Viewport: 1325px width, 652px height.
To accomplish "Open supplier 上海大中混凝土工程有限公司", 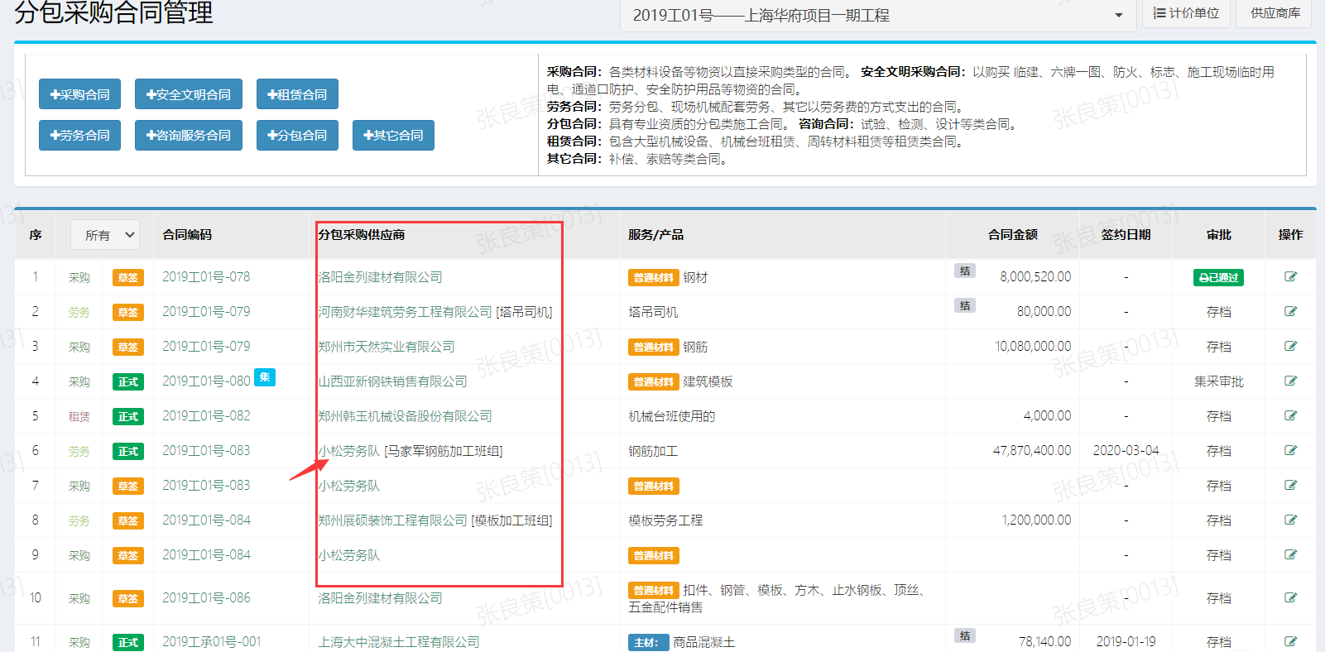I will [x=399, y=642].
